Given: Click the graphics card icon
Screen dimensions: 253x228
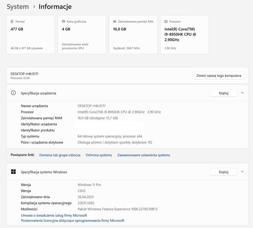Looking at the screenshot, I should [x=63, y=21].
